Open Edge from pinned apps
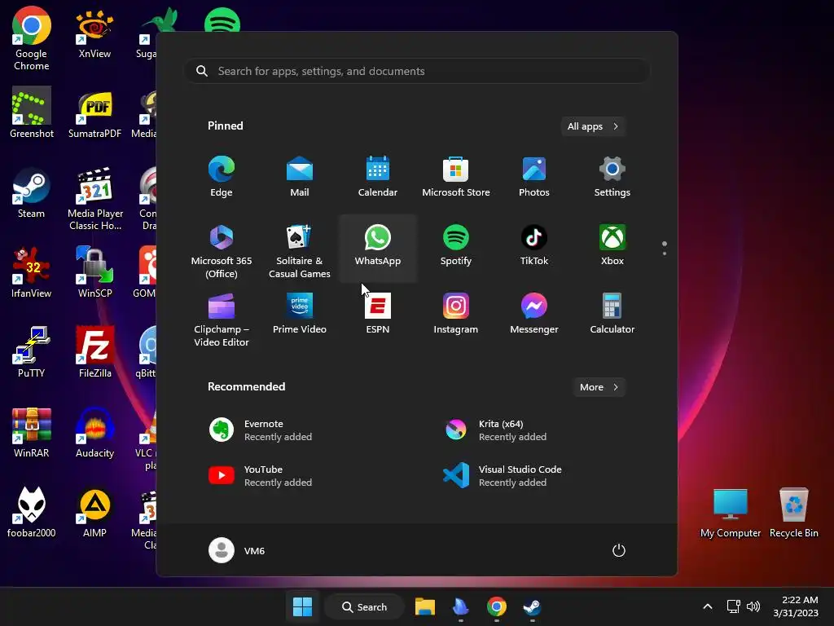 click(x=222, y=177)
